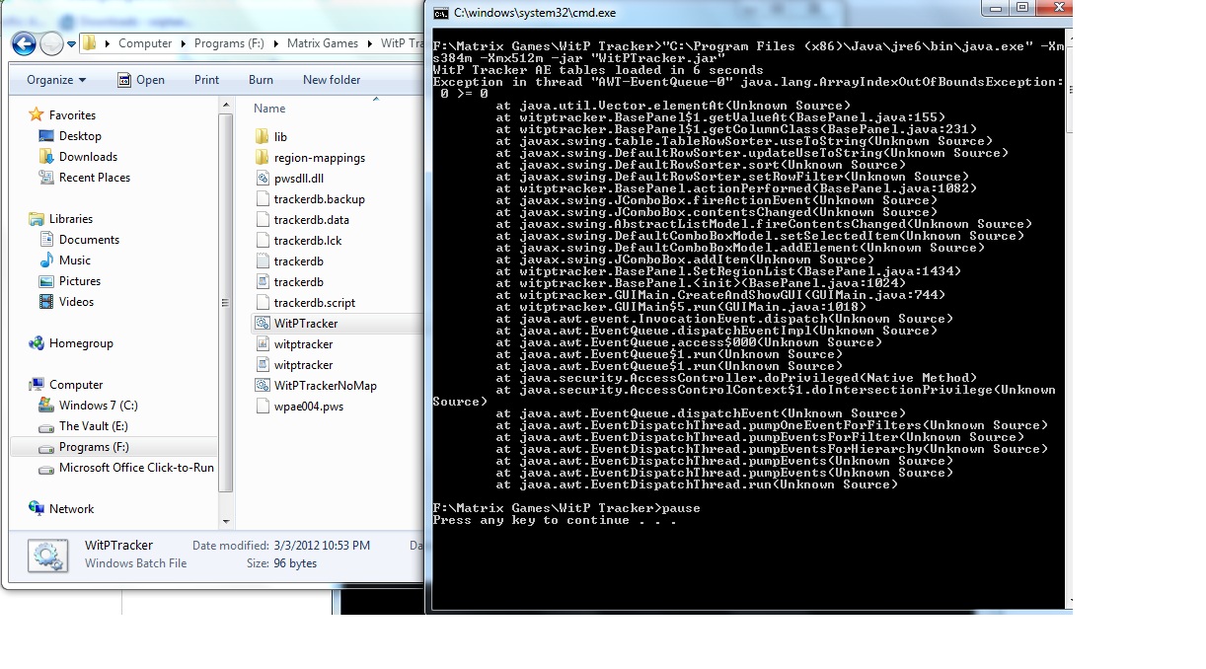Minimize the cmd.exe window

(x=994, y=8)
